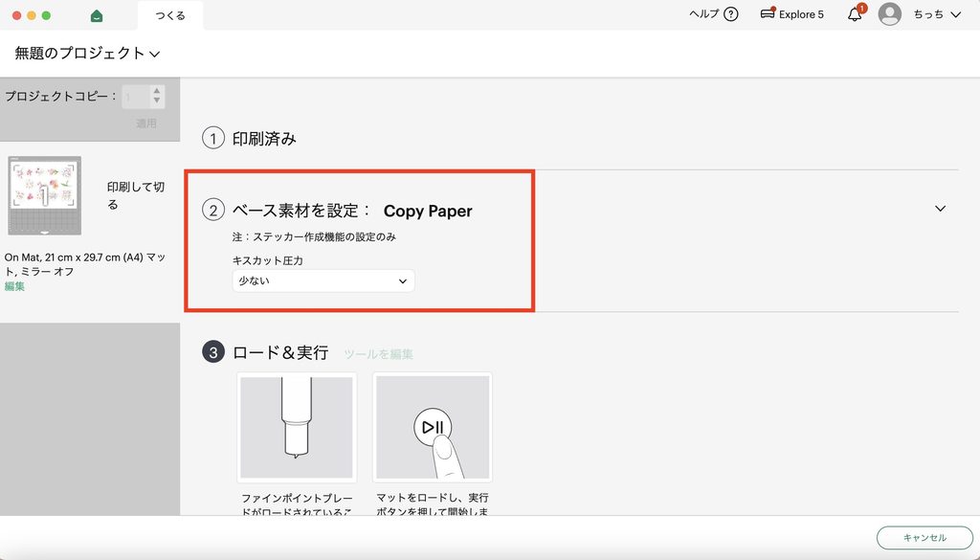Expand the base material section chevron

(x=940, y=209)
